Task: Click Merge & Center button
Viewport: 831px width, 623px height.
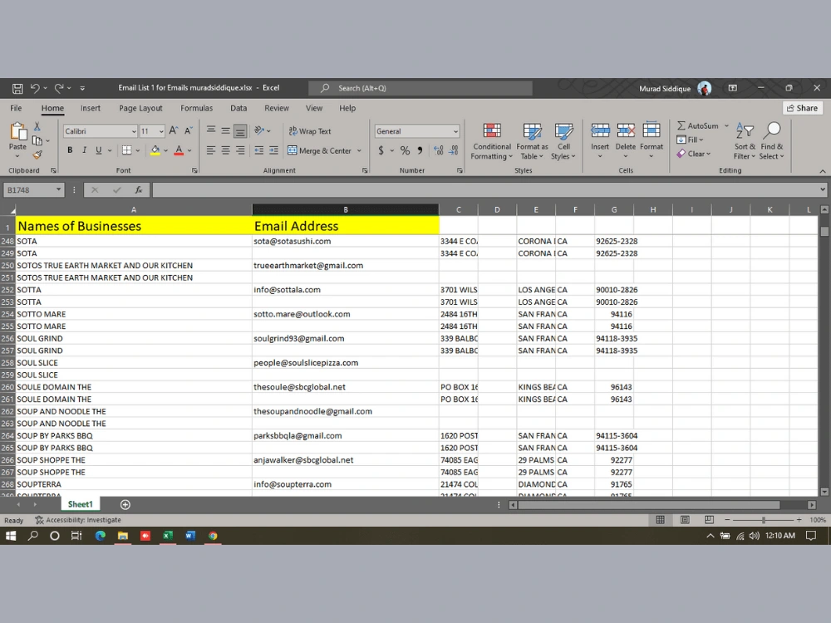Action: [320, 151]
